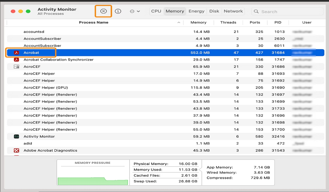This screenshot has width=329, height=192.
Task: Select the adid process row
Action: click(x=166, y=143)
